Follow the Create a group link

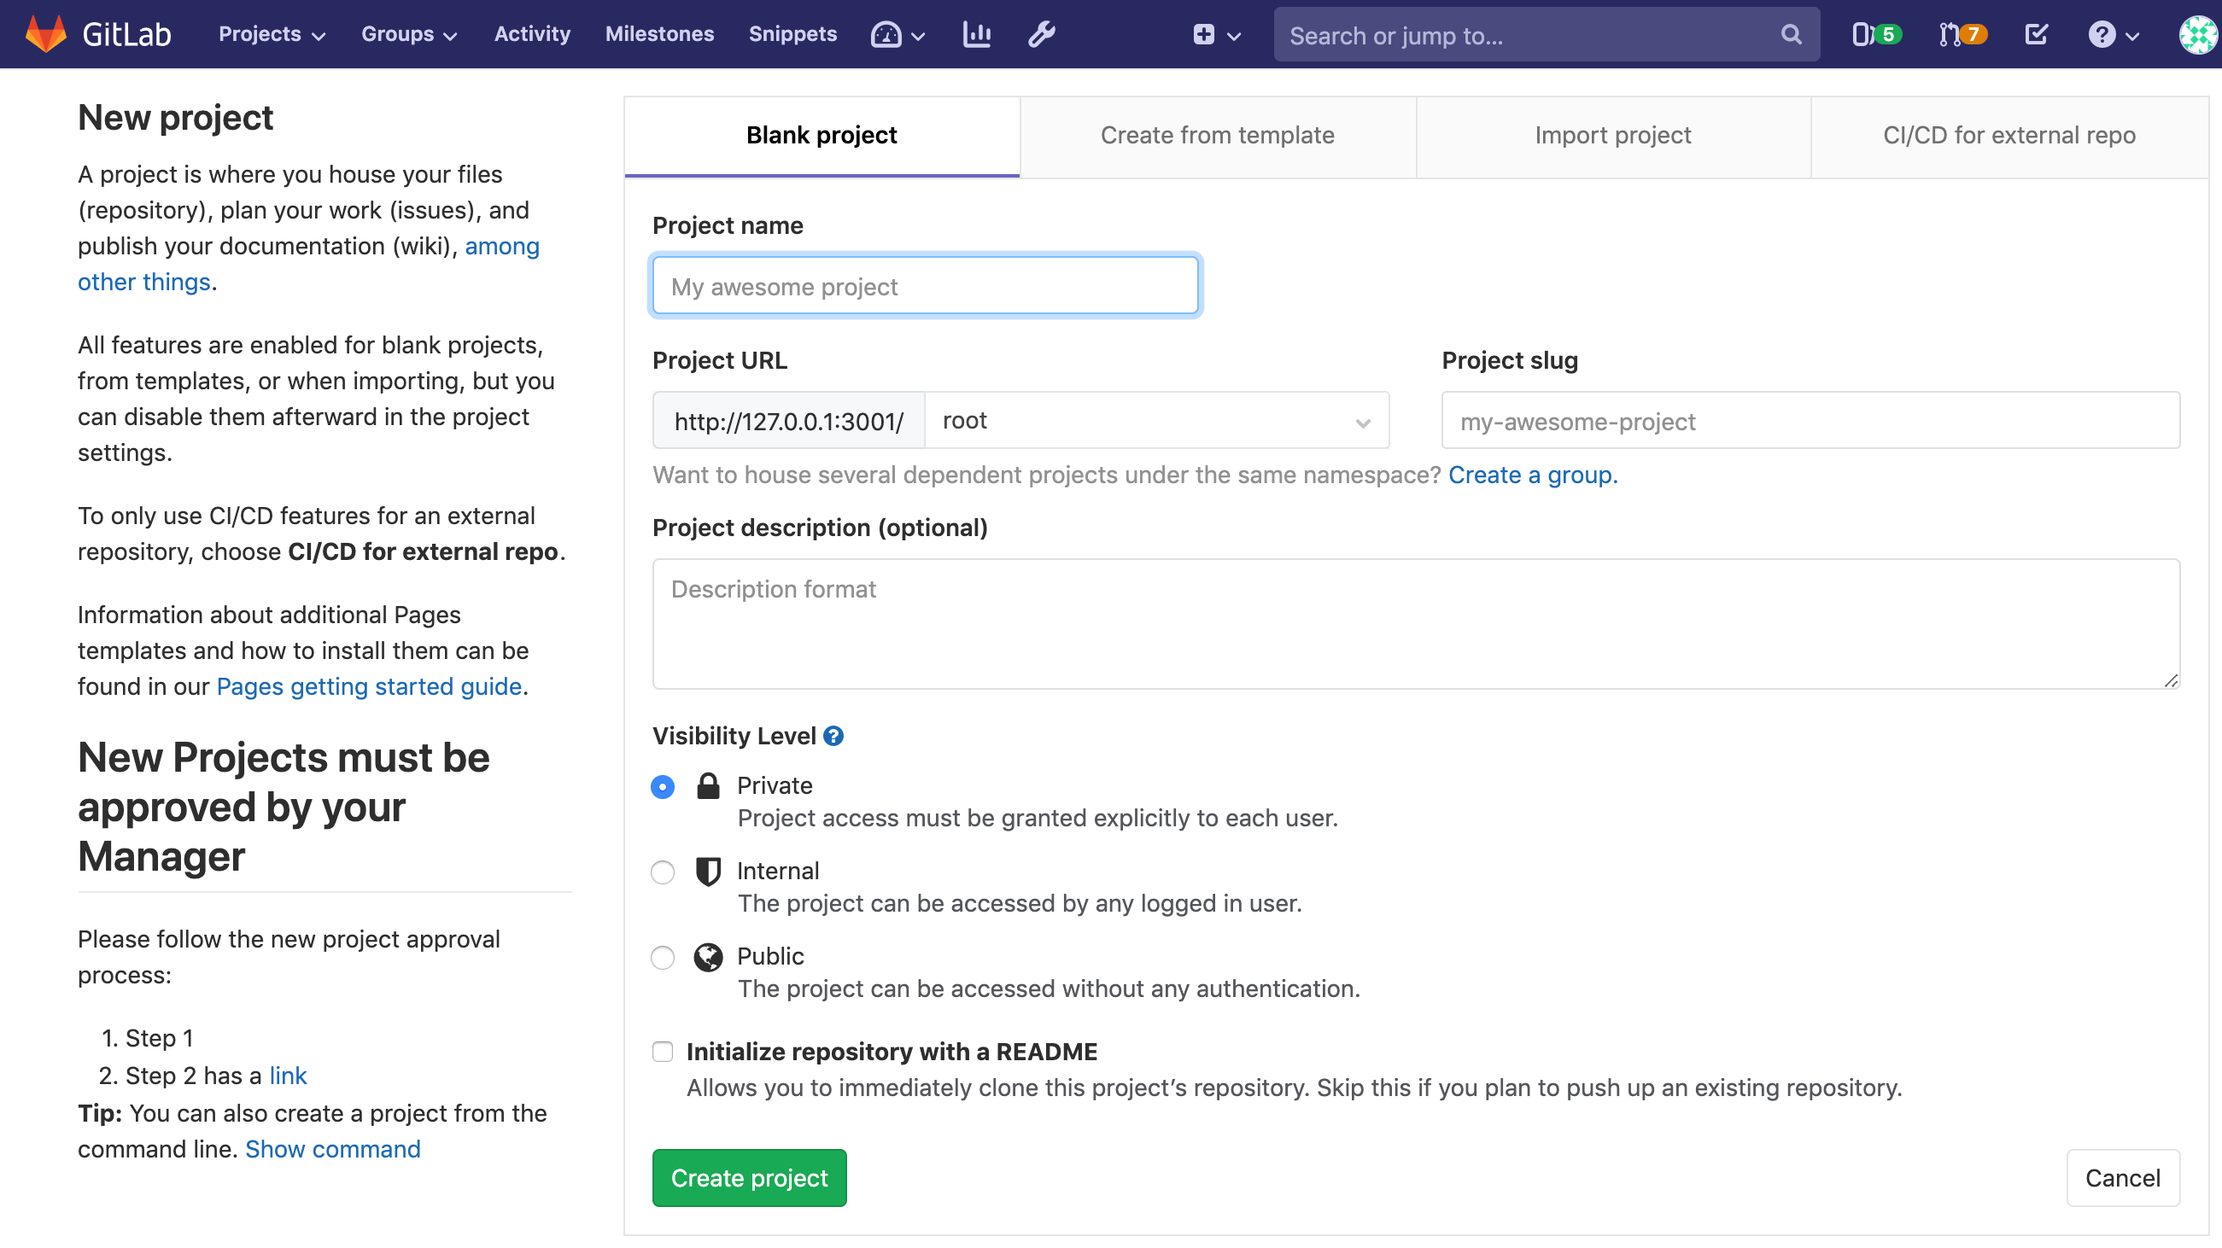pyautogui.click(x=1532, y=475)
